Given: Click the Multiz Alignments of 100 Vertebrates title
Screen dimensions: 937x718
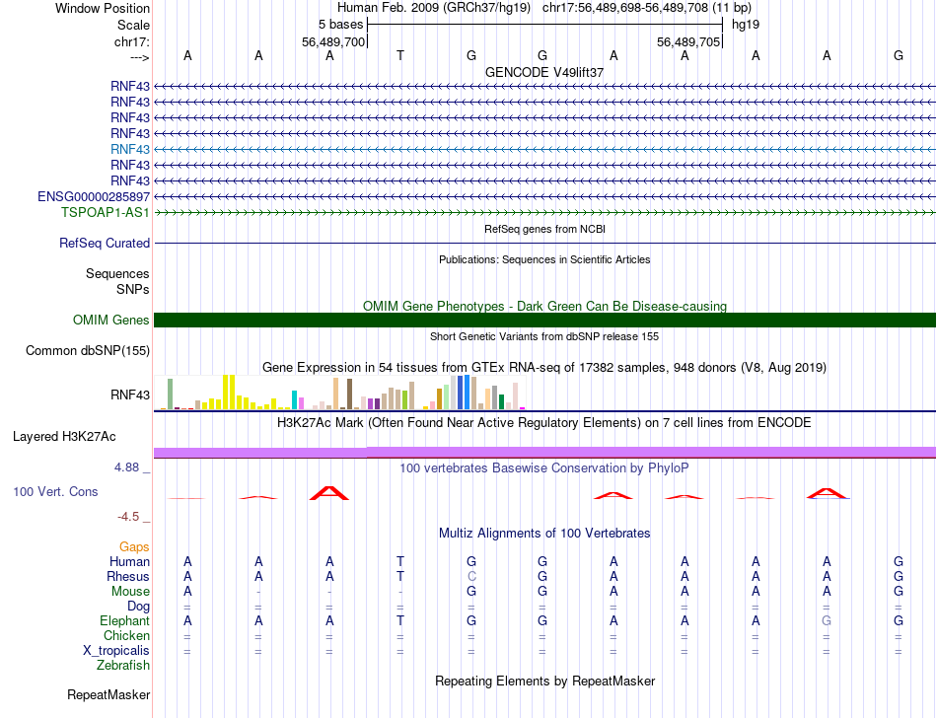Looking at the screenshot, I should tap(544, 533).
